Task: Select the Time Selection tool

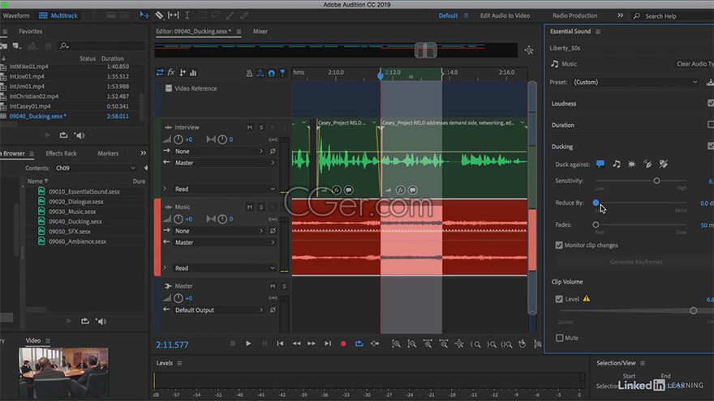Action: 187,15
